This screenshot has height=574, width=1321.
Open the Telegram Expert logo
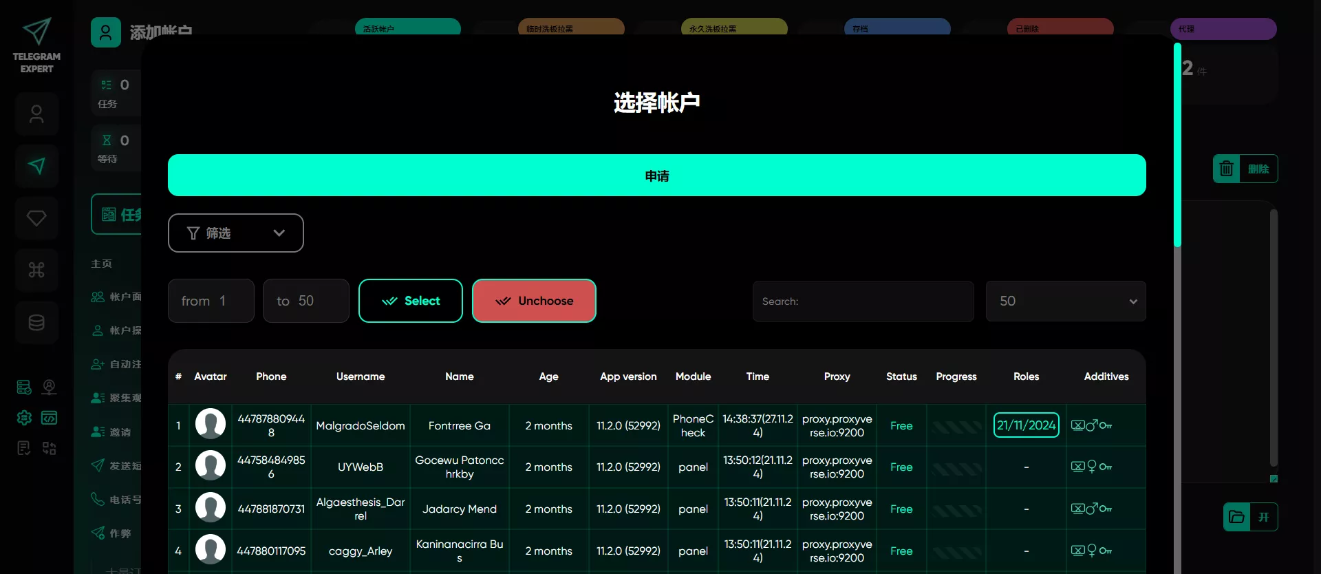pyautogui.click(x=36, y=45)
